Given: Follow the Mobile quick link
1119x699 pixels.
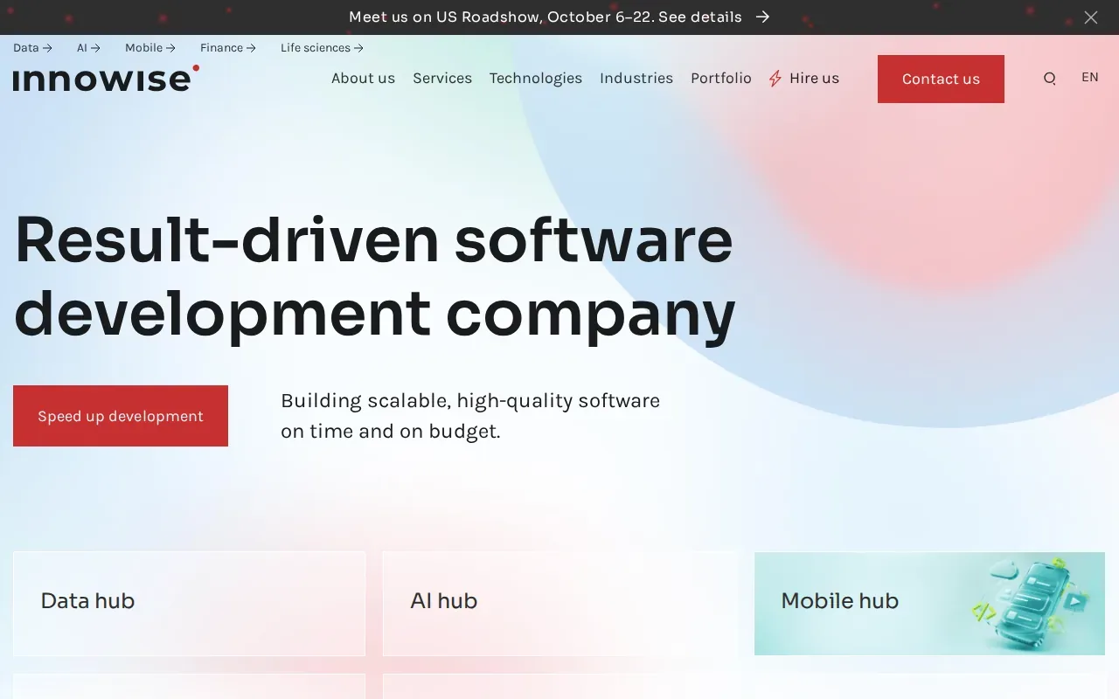Looking at the screenshot, I should [x=150, y=48].
